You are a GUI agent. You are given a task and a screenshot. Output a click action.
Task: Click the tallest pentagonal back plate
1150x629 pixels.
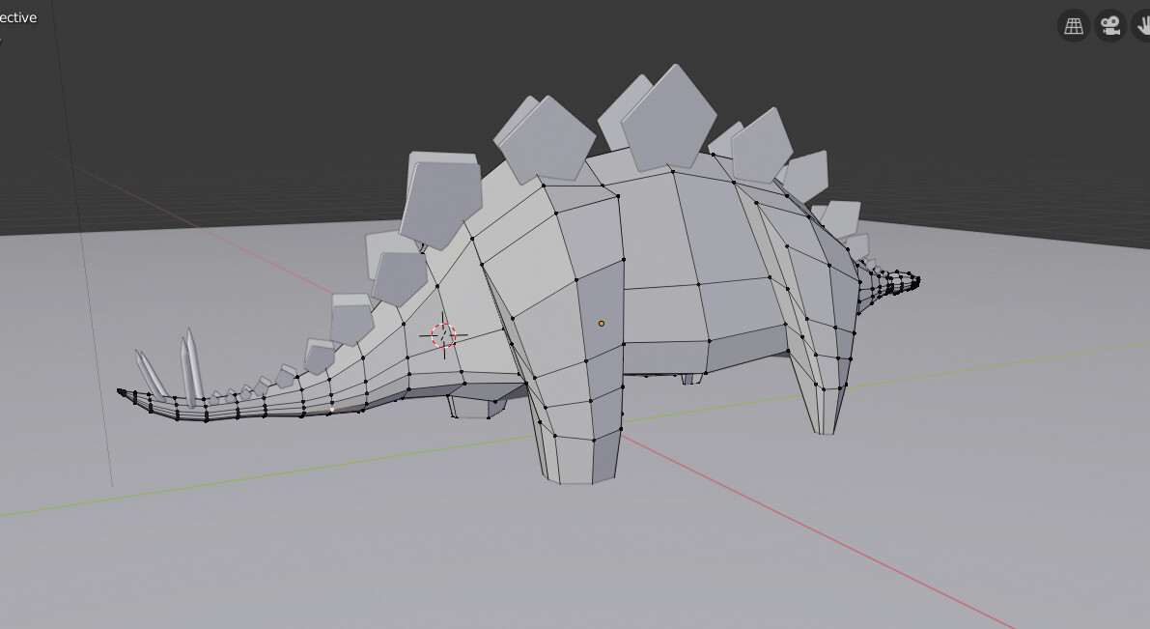click(x=668, y=118)
